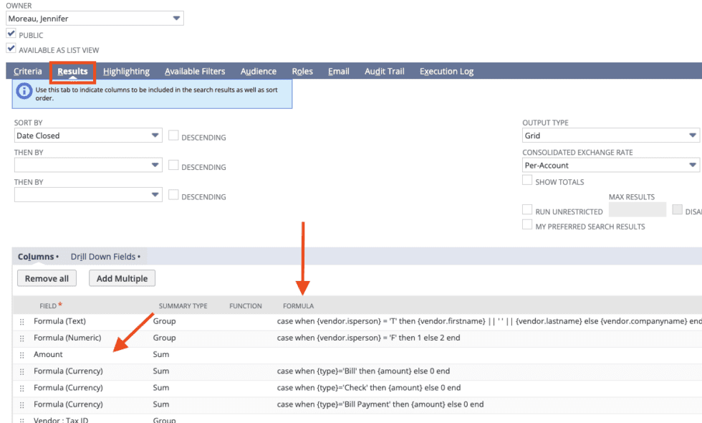Enable the SHOW TOTALS option

coord(527,180)
